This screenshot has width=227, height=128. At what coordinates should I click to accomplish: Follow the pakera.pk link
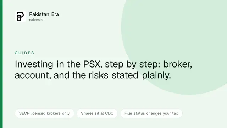click(37, 20)
